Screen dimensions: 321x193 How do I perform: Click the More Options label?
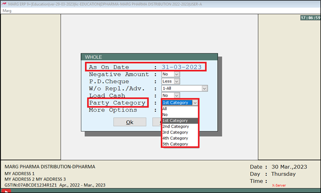[113, 110]
